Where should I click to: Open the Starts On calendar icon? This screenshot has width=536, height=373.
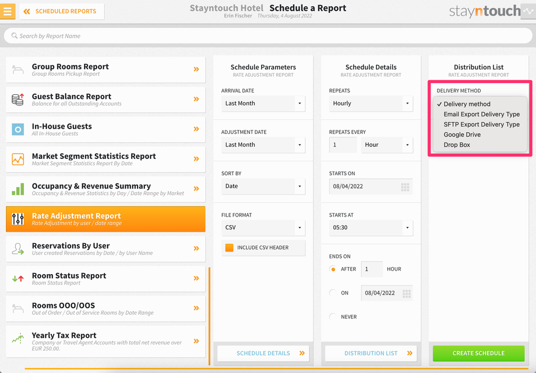pos(405,187)
